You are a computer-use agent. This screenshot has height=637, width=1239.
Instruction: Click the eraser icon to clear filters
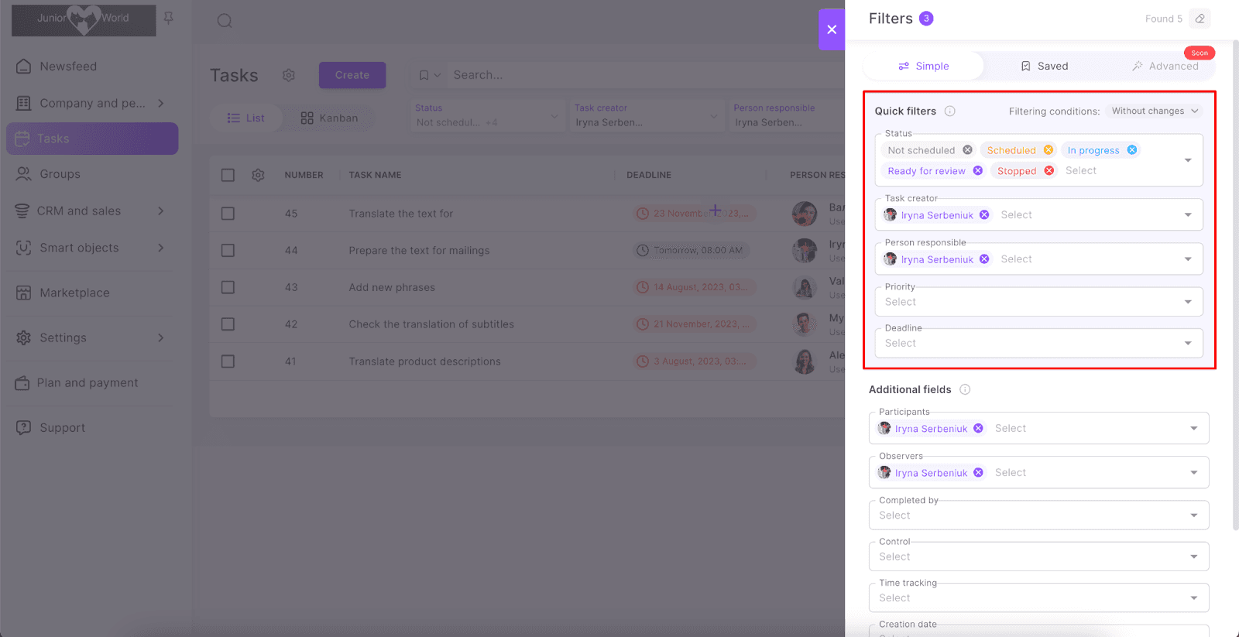point(1200,19)
